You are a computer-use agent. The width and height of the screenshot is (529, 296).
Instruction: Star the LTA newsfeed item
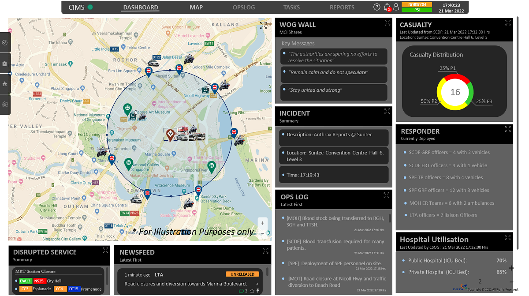click(252, 291)
